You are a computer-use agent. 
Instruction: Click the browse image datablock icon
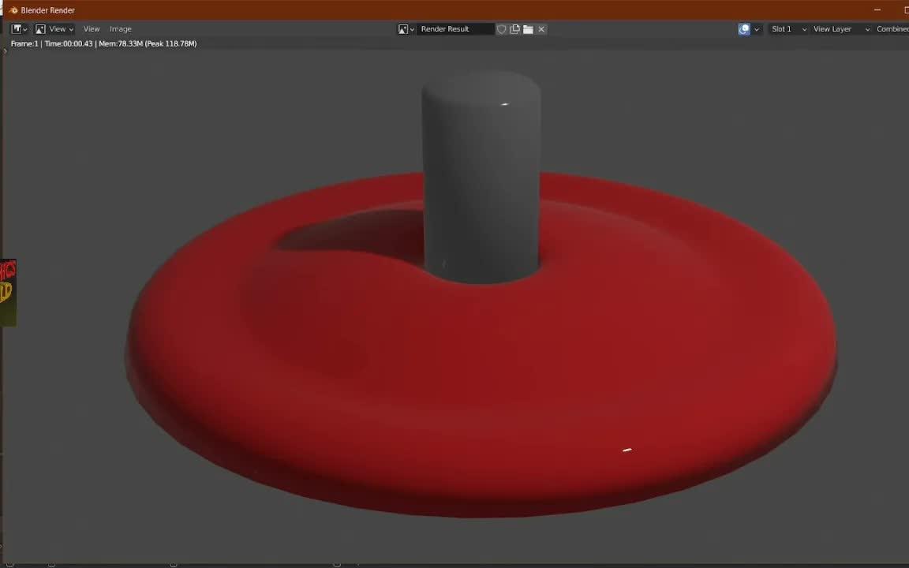(x=404, y=28)
